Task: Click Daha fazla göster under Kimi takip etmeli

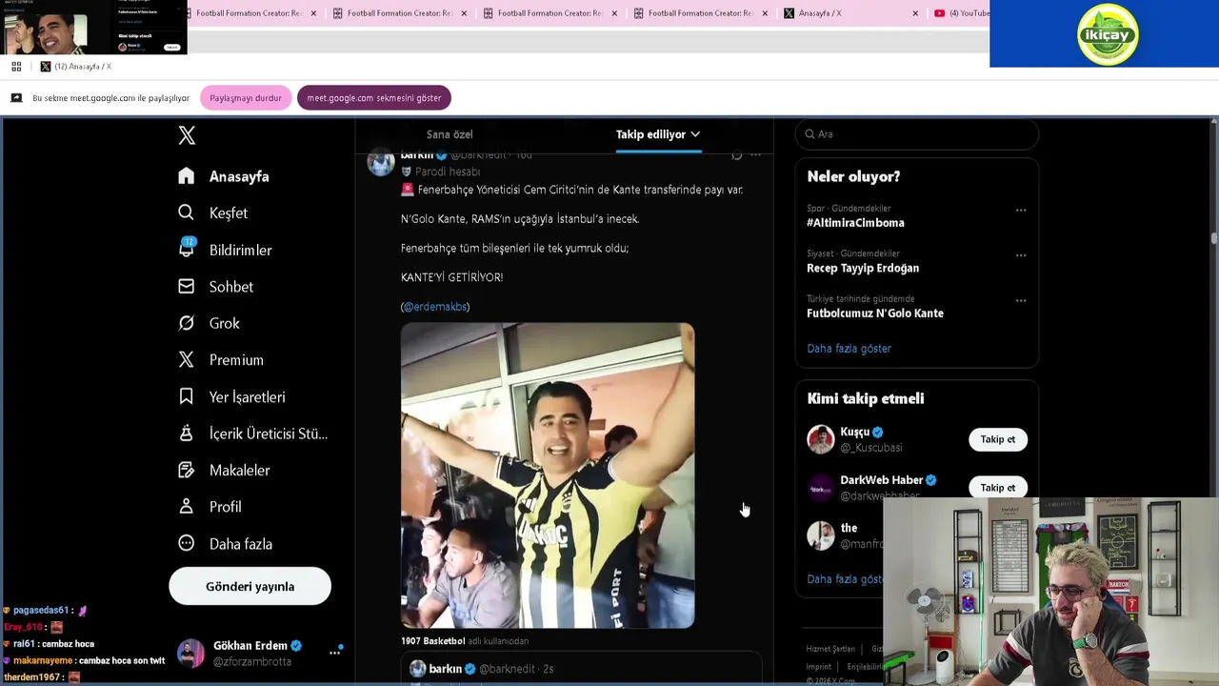Action: [x=845, y=579]
